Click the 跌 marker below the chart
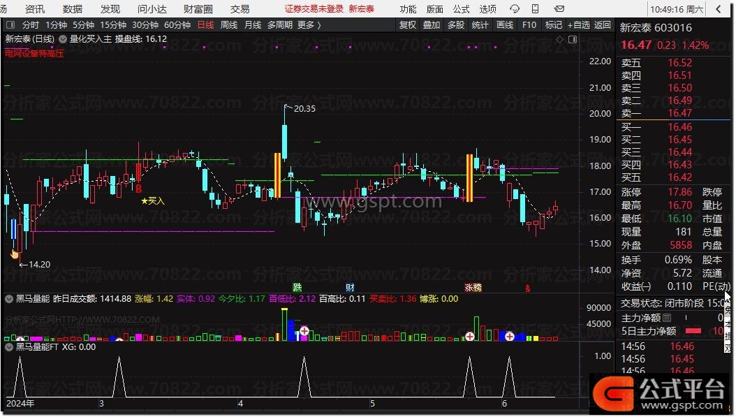 click(x=297, y=287)
